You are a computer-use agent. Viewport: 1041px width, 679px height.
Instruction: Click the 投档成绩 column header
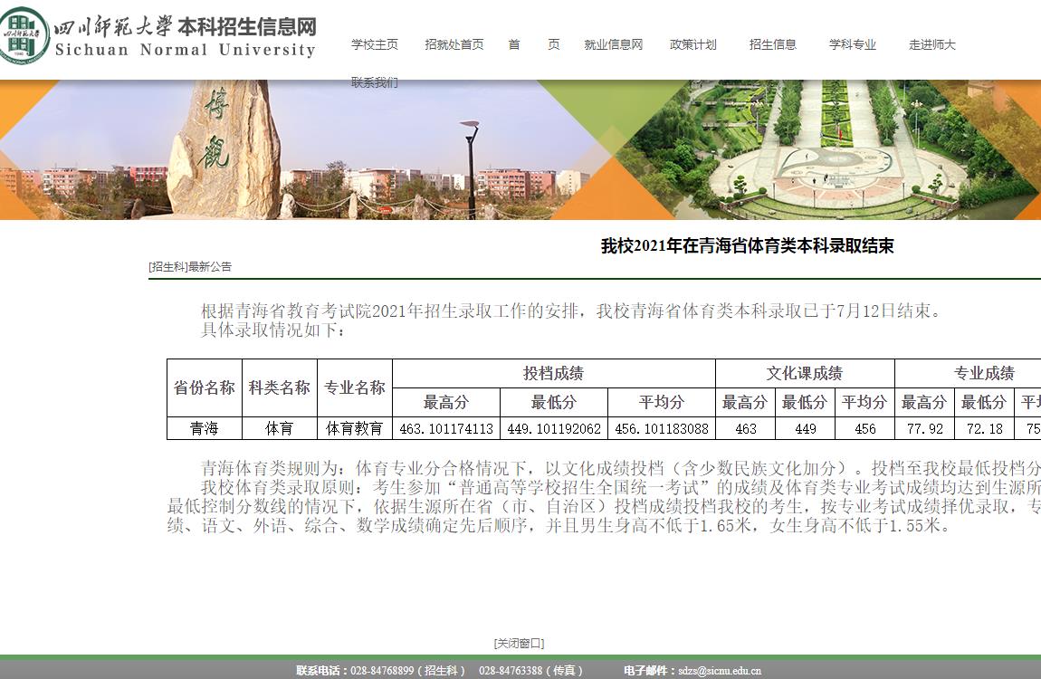[553, 373]
